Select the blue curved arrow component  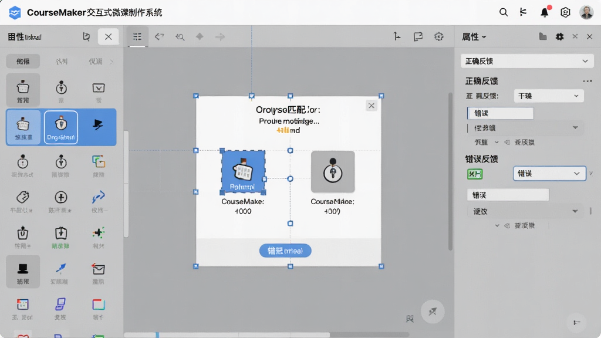(x=99, y=201)
